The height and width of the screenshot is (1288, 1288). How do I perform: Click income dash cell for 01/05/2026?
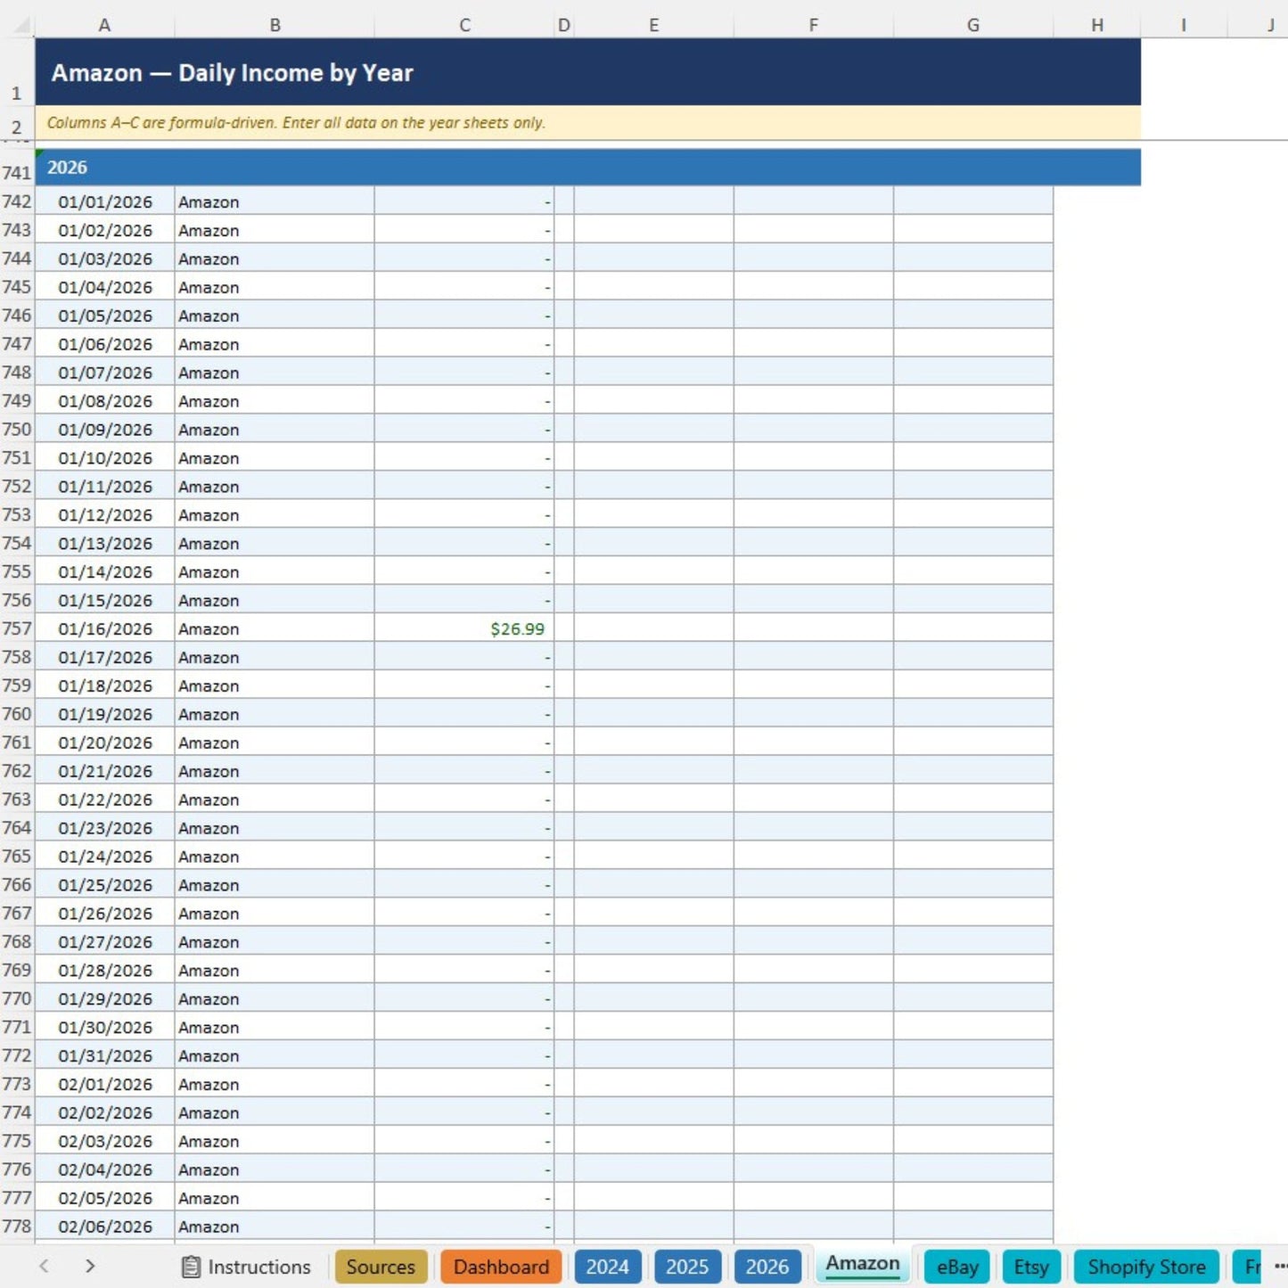click(464, 316)
